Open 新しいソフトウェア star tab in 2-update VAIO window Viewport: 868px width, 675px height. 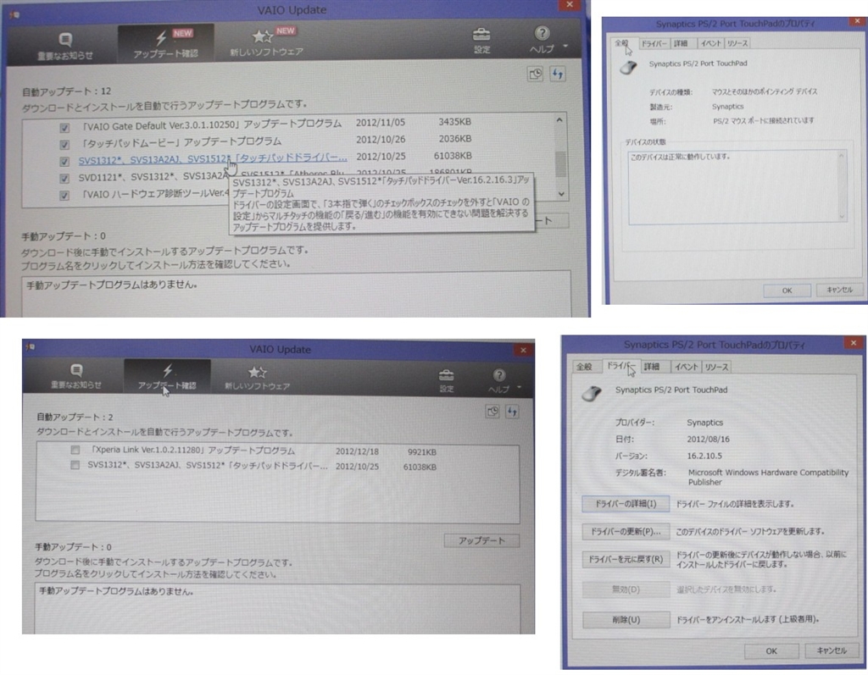257,379
